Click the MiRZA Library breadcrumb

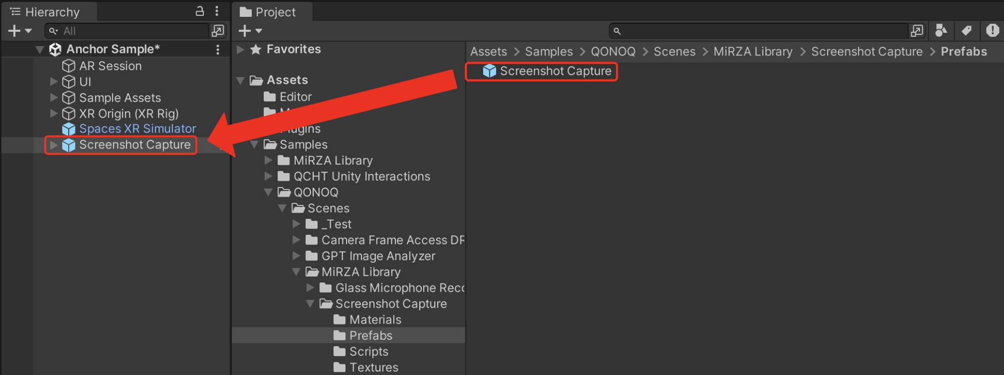(753, 52)
